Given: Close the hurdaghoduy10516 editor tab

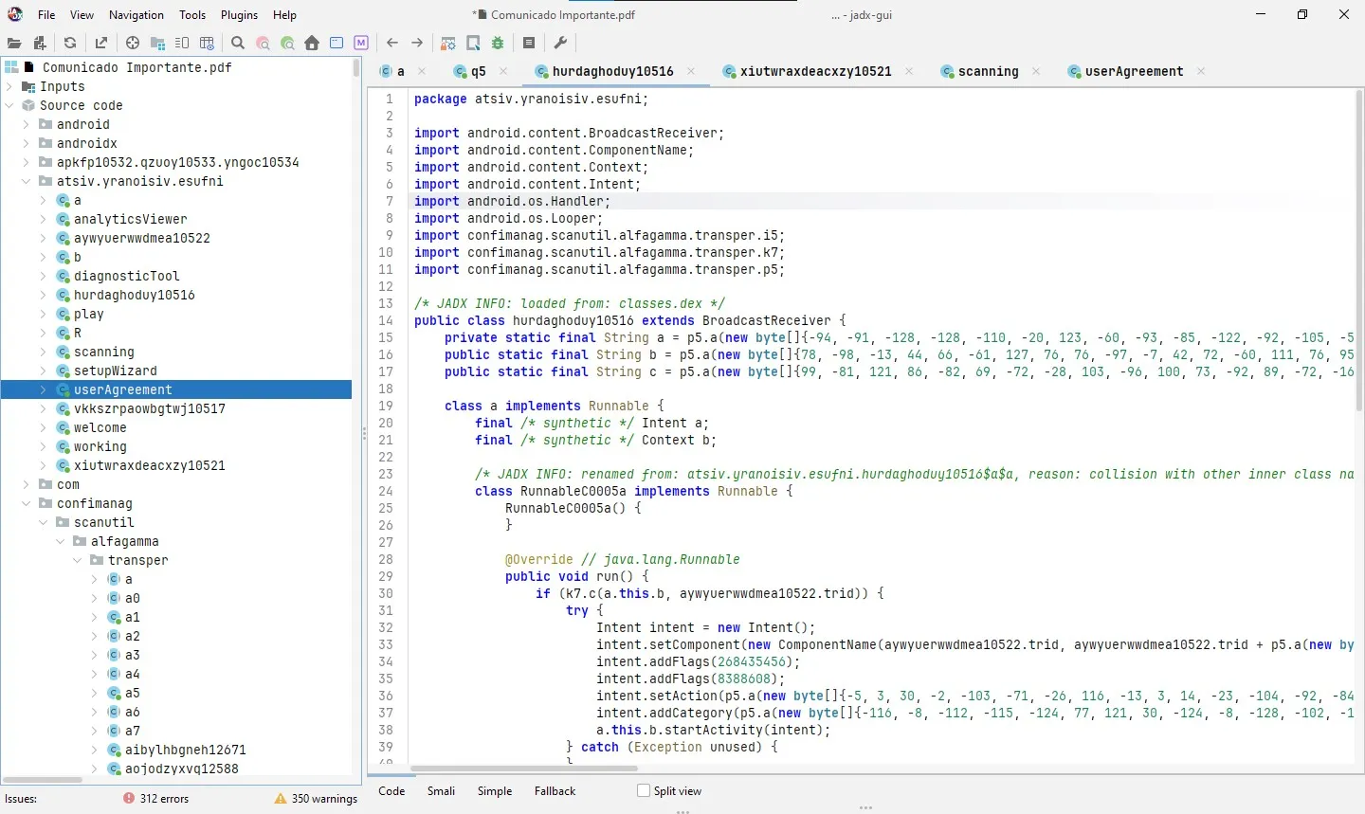Looking at the screenshot, I should click(x=691, y=71).
